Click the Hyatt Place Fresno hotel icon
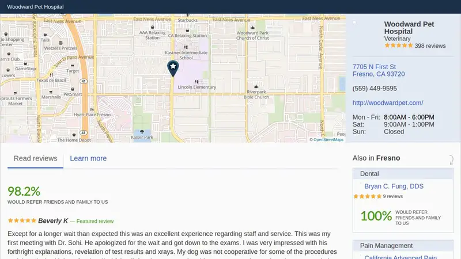The width and height of the screenshot is (461, 259). click(92, 109)
